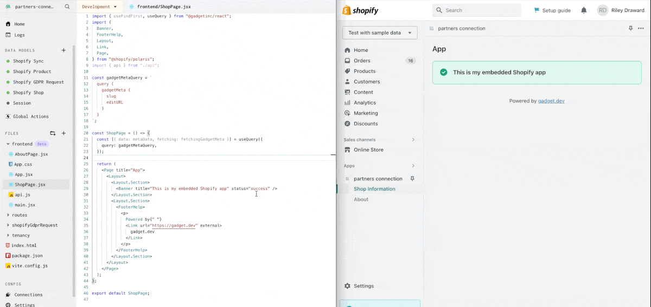Click partners-conne... app name header
The height and width of the screenshot is (307, 651).
[34, 7]
